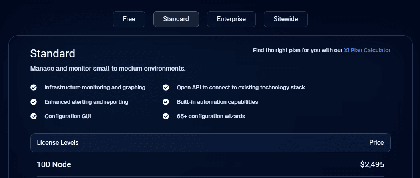Click checkmark beside Infrastructure monitoring and graphing
Image resolution: width=420 pixels, height=178 pixels.
pos(34,87)
